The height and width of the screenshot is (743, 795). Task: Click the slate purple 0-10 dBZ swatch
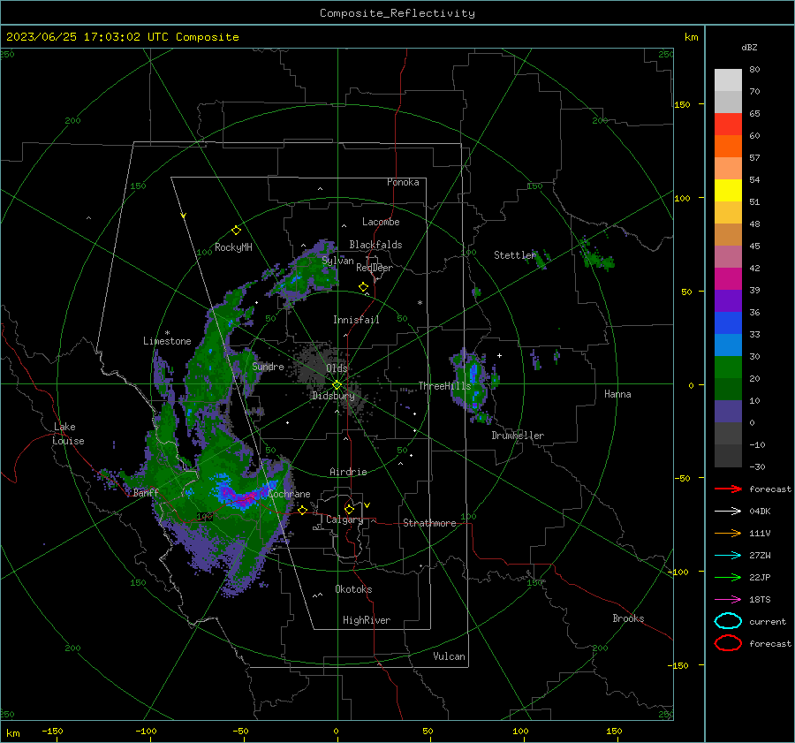[x=728, y=411]
